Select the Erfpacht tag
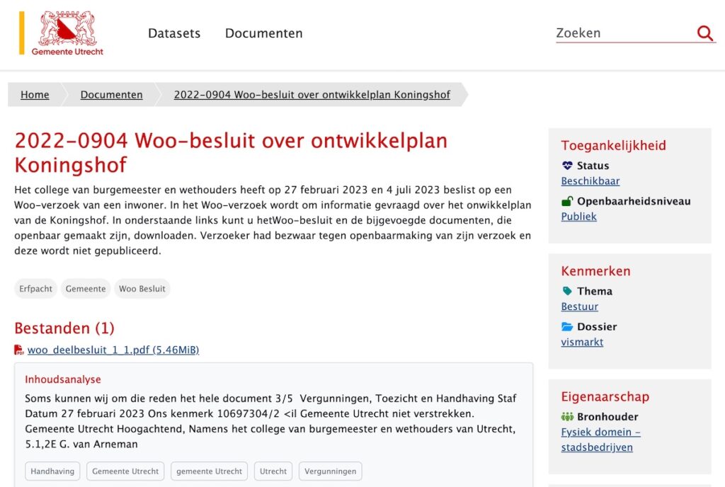 (x=35, y=289)
